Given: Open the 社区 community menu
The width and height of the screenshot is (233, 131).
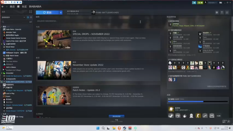Looking at the screenshot, I should 24,6.
